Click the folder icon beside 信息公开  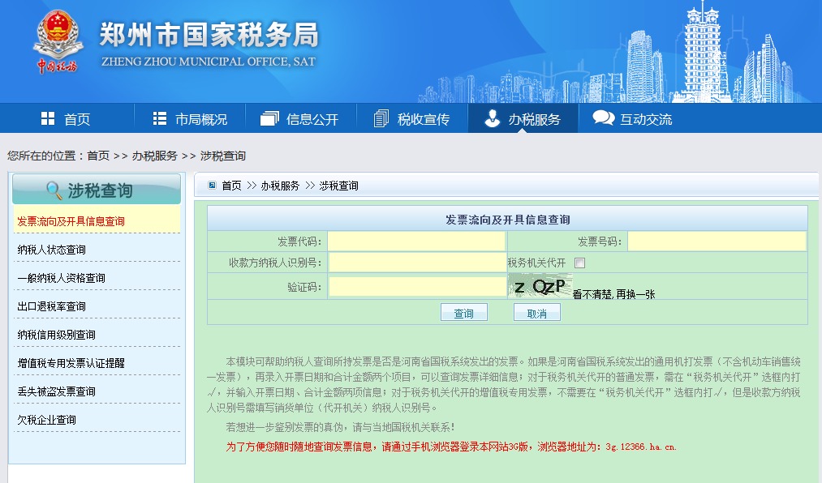[x=270, y=118]
